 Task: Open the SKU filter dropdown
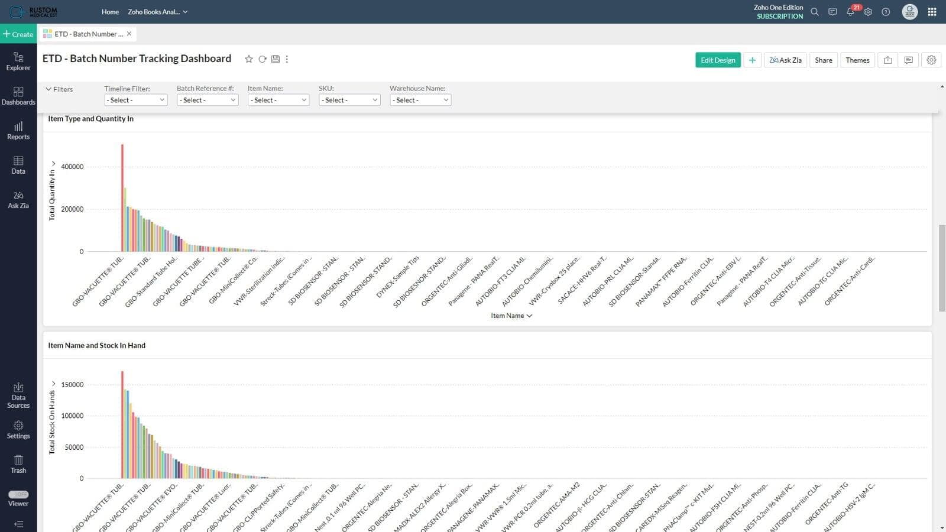[349, 100]
